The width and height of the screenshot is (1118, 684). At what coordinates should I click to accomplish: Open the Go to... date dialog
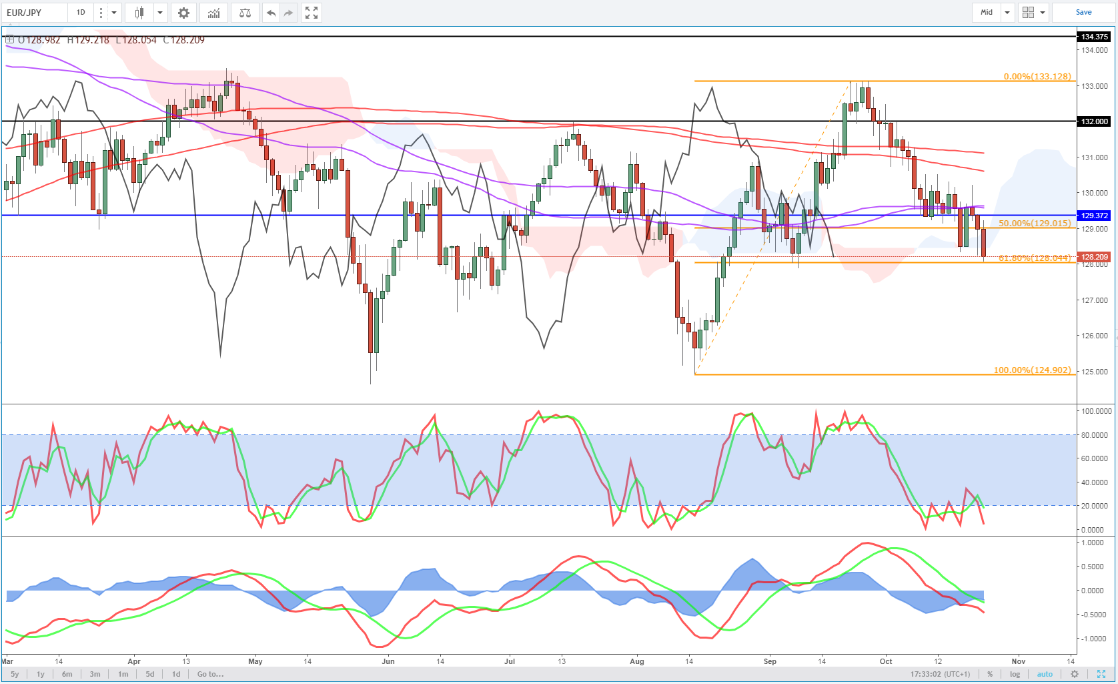[x=210, y=674]
